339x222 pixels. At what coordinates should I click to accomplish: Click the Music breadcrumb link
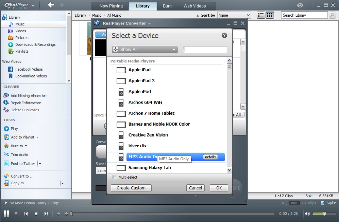pyautogui.click(x=97, y=15)
